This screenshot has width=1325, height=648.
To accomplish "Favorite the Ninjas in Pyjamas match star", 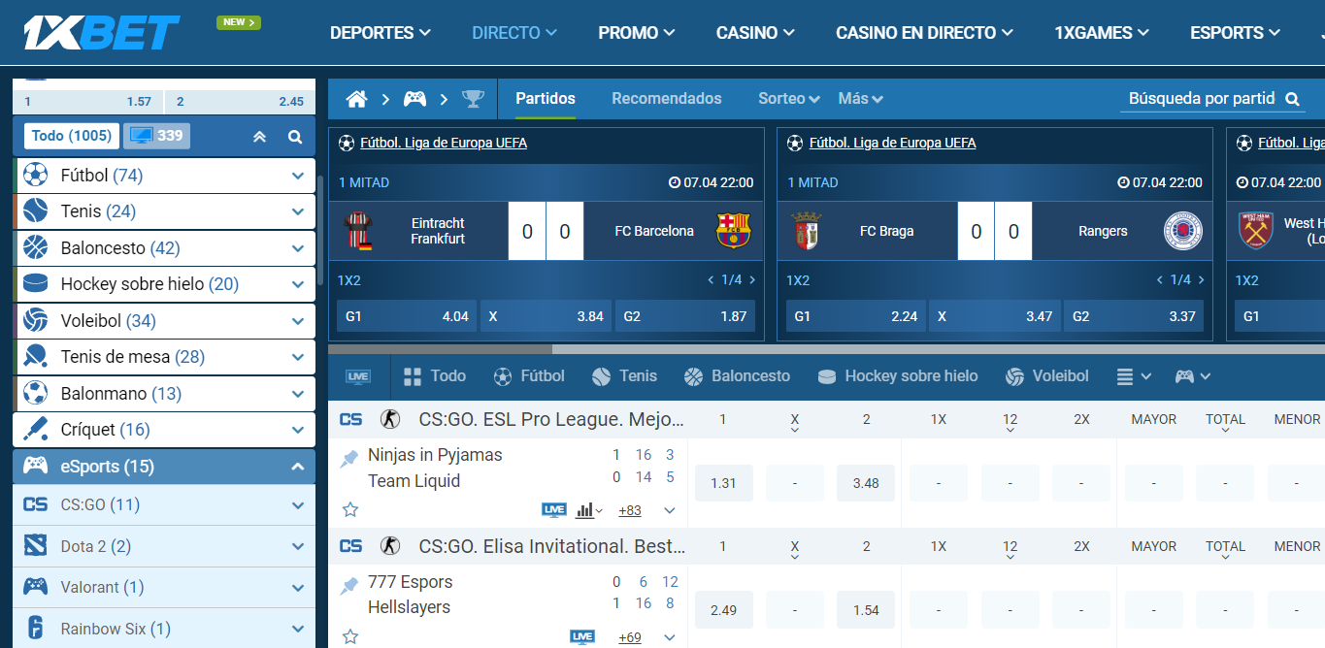I will (350, 509).
